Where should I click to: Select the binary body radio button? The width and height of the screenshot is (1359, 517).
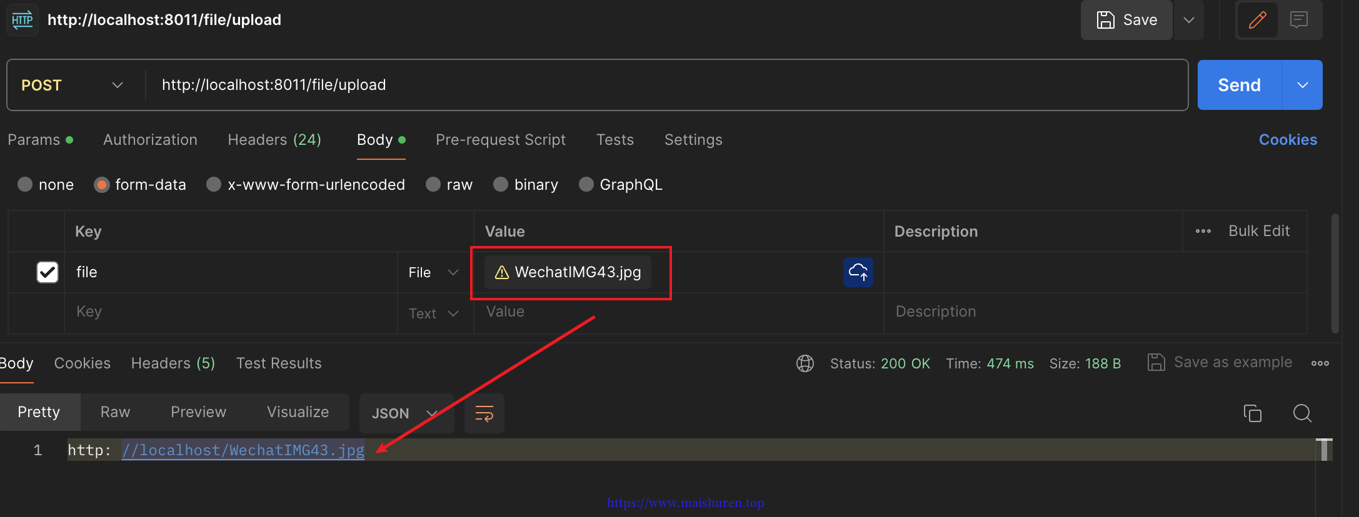[501, 184]
